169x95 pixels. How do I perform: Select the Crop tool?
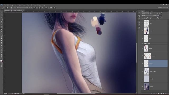coord(2,22)
